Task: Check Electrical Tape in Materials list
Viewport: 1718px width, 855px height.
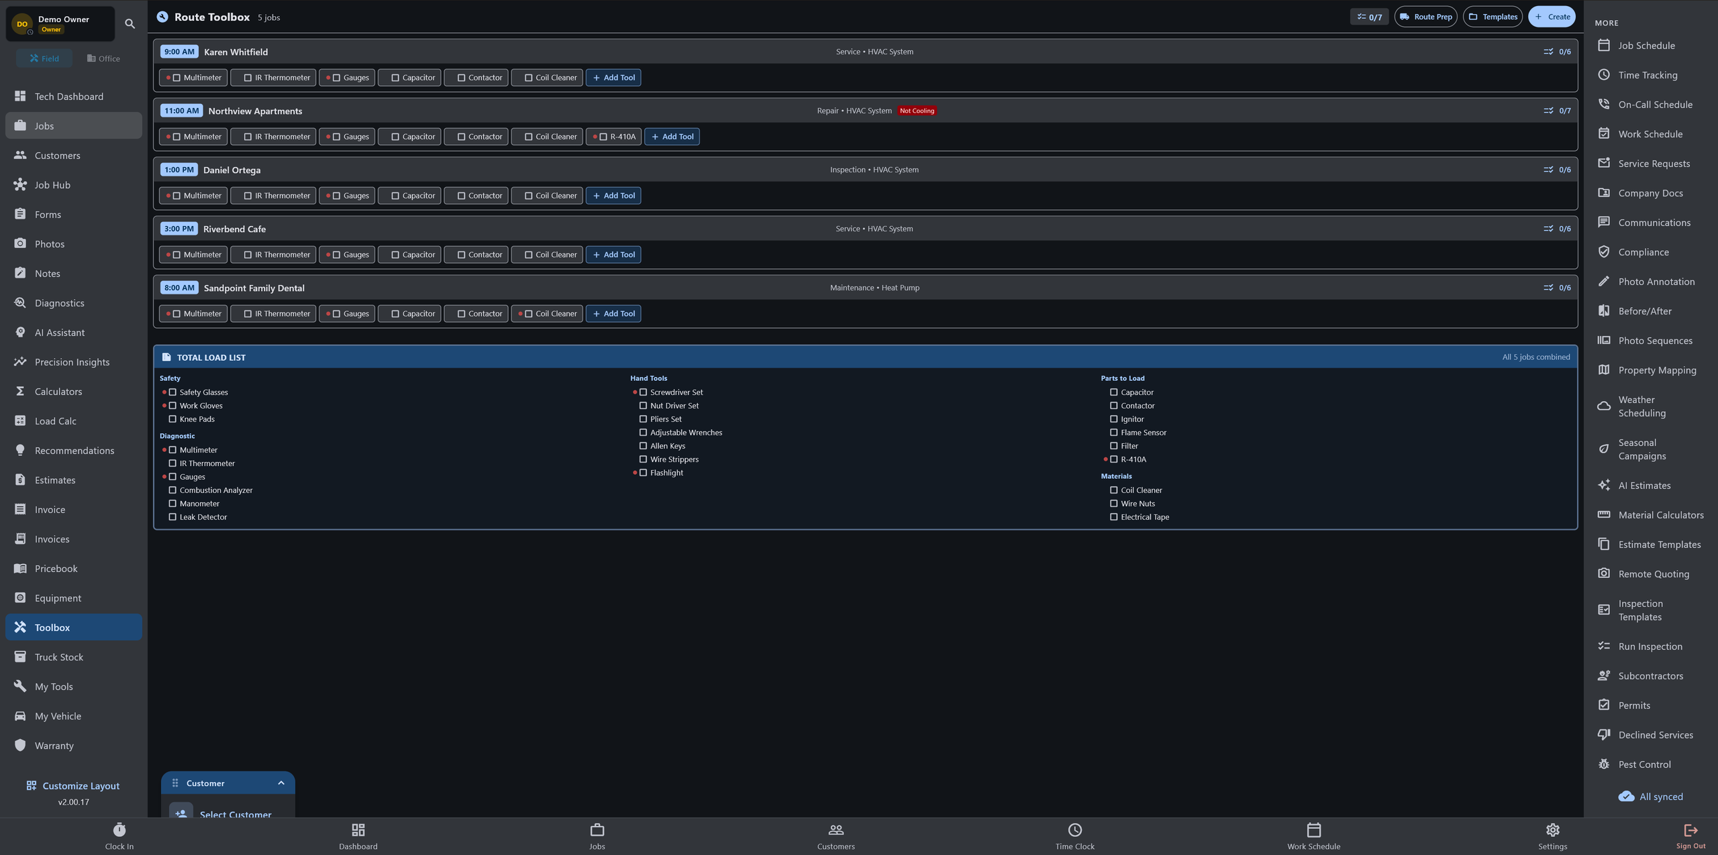Action: coord(1113,517)
